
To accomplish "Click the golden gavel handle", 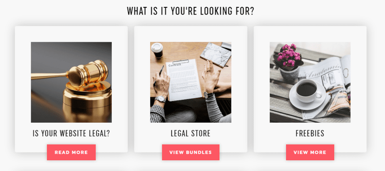I will [49, 76].
